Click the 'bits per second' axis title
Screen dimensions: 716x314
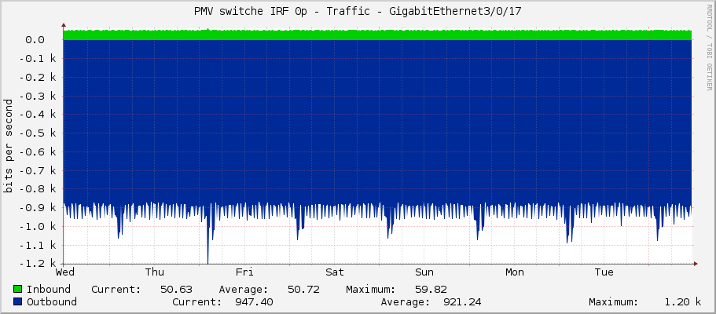tap(8, 146)
